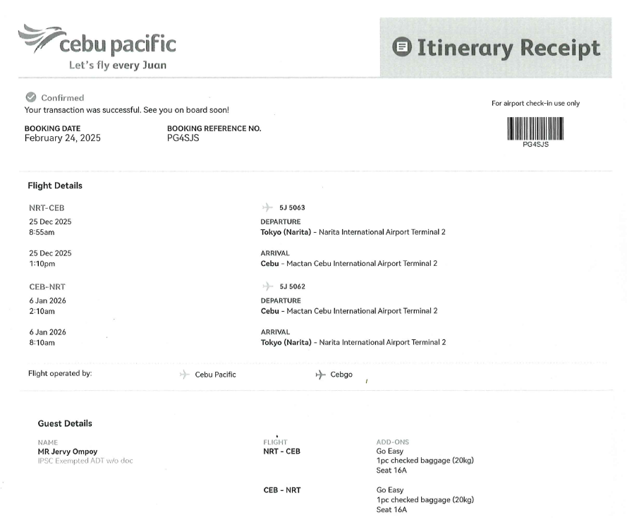627x522 pixels.
Task: Click the document icon beside Itinerary Receipt
Action: 401,47
